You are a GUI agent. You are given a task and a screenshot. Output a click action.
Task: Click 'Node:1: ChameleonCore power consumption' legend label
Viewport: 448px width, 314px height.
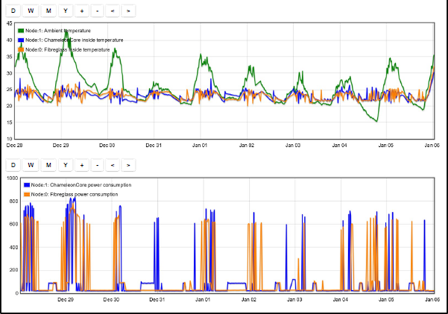coord(81,185)
